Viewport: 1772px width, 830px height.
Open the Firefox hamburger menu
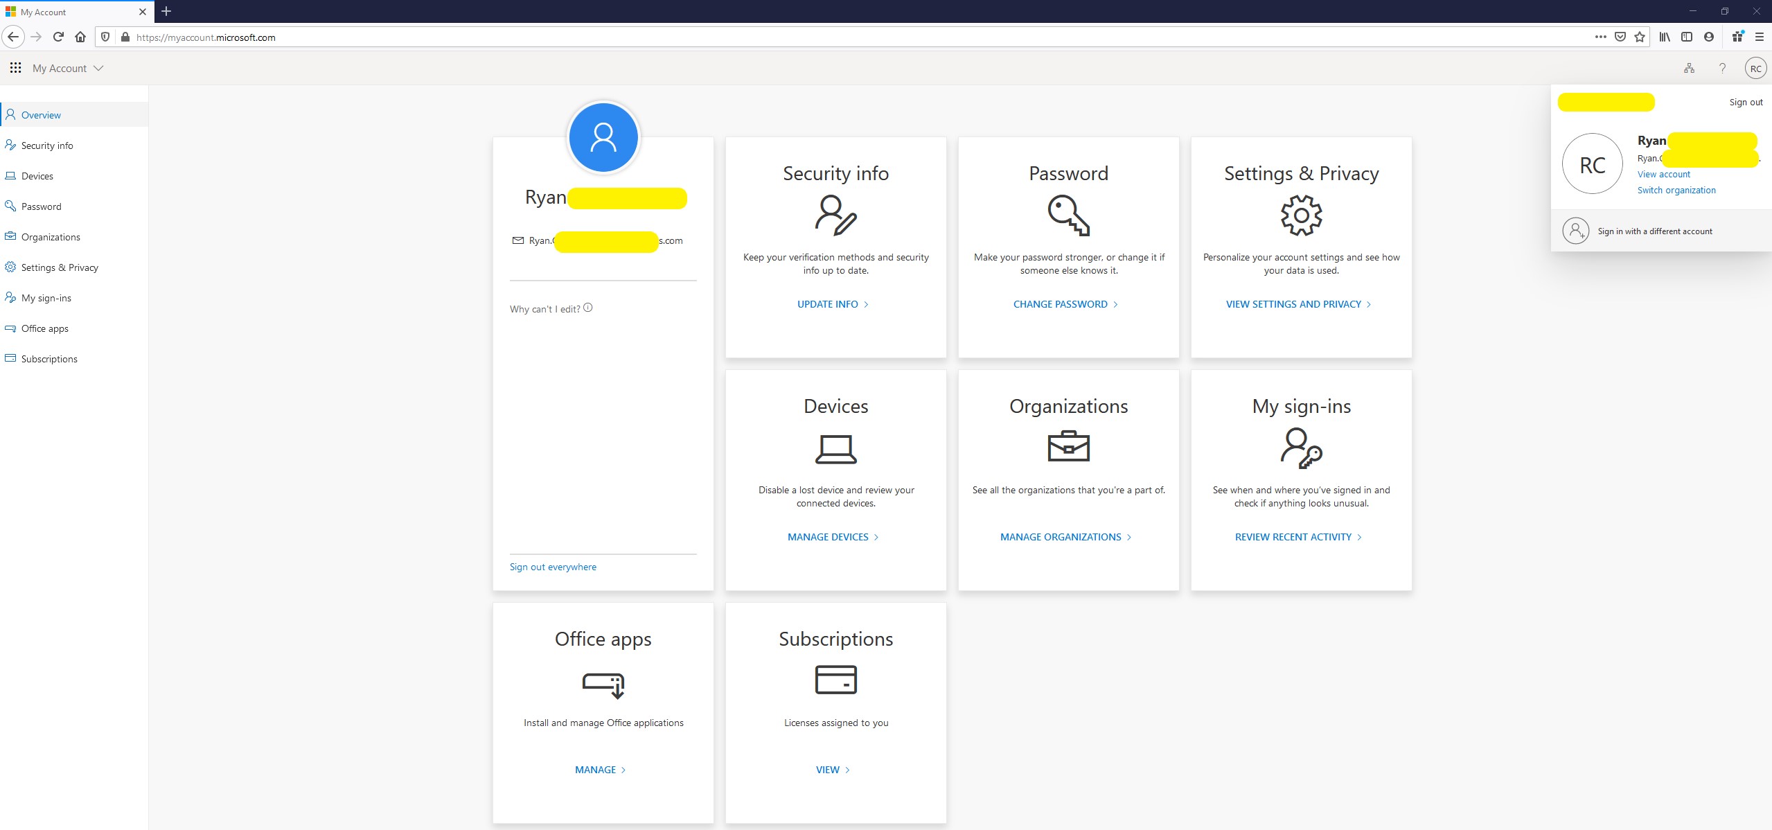click(1759, 37)
